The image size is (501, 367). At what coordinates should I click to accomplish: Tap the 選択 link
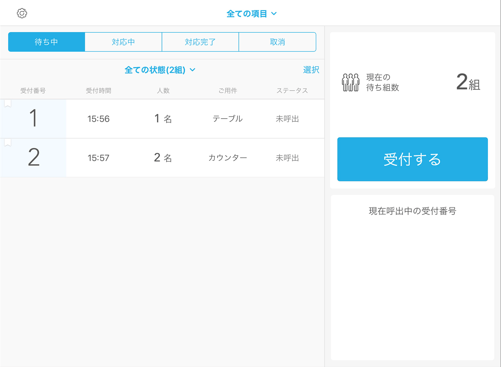point(311,70)
